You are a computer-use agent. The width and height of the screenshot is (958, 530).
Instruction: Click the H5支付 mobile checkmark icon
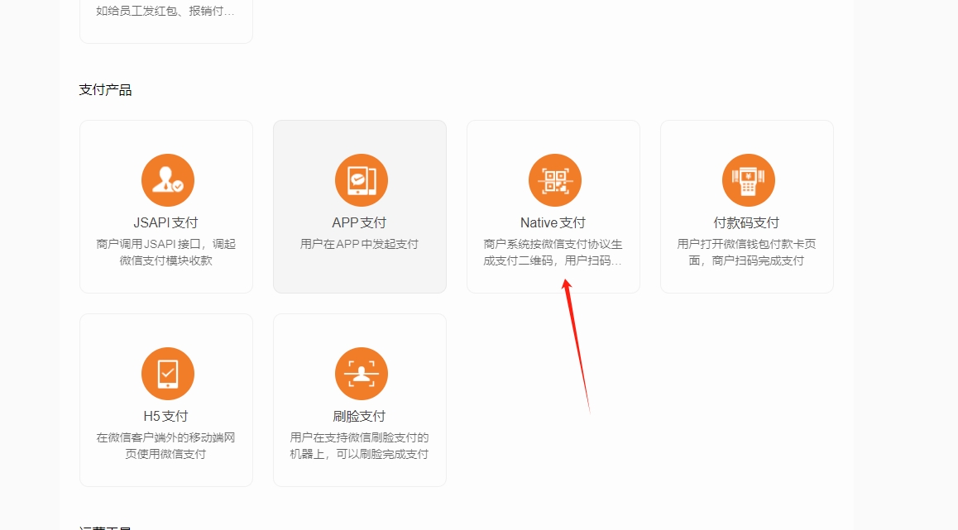tap(167, 374)
